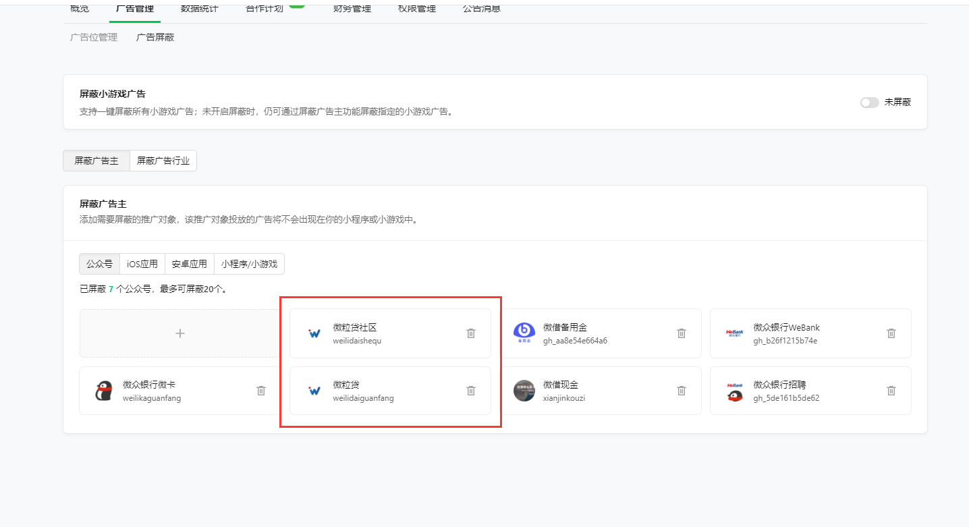This screenshot has height=527, width=969.
Task: Go to the 数据统计 top tab
Action: [x=200, y=9]
